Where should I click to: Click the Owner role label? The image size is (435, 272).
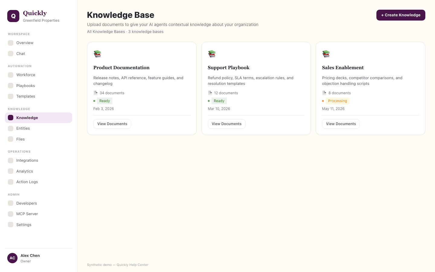click(x=26, y=261)
